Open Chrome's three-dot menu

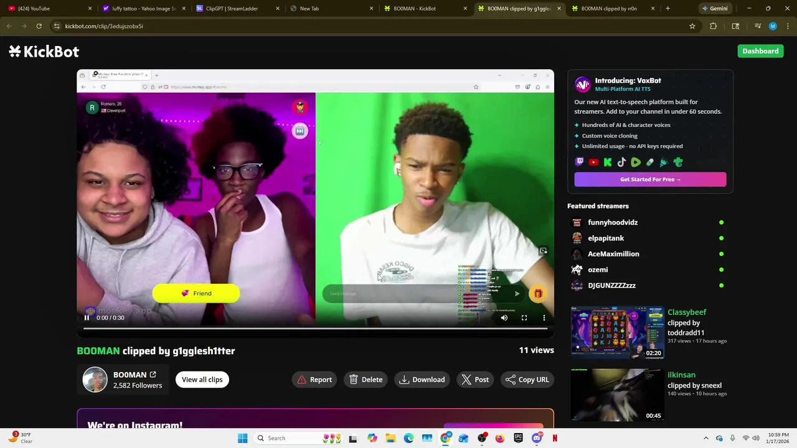tap(788, 26)
